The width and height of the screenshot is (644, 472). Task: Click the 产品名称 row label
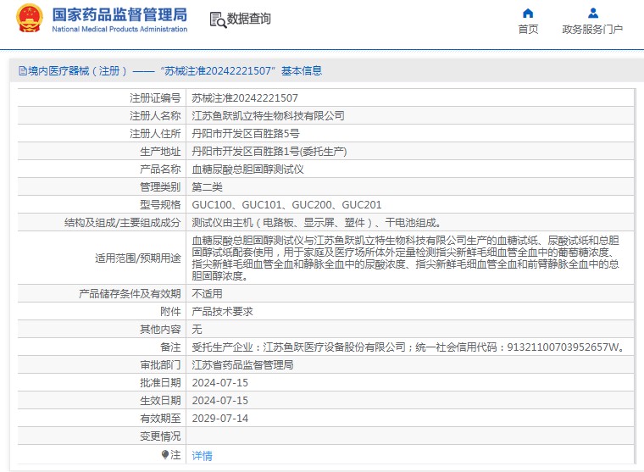click(160, 169)
